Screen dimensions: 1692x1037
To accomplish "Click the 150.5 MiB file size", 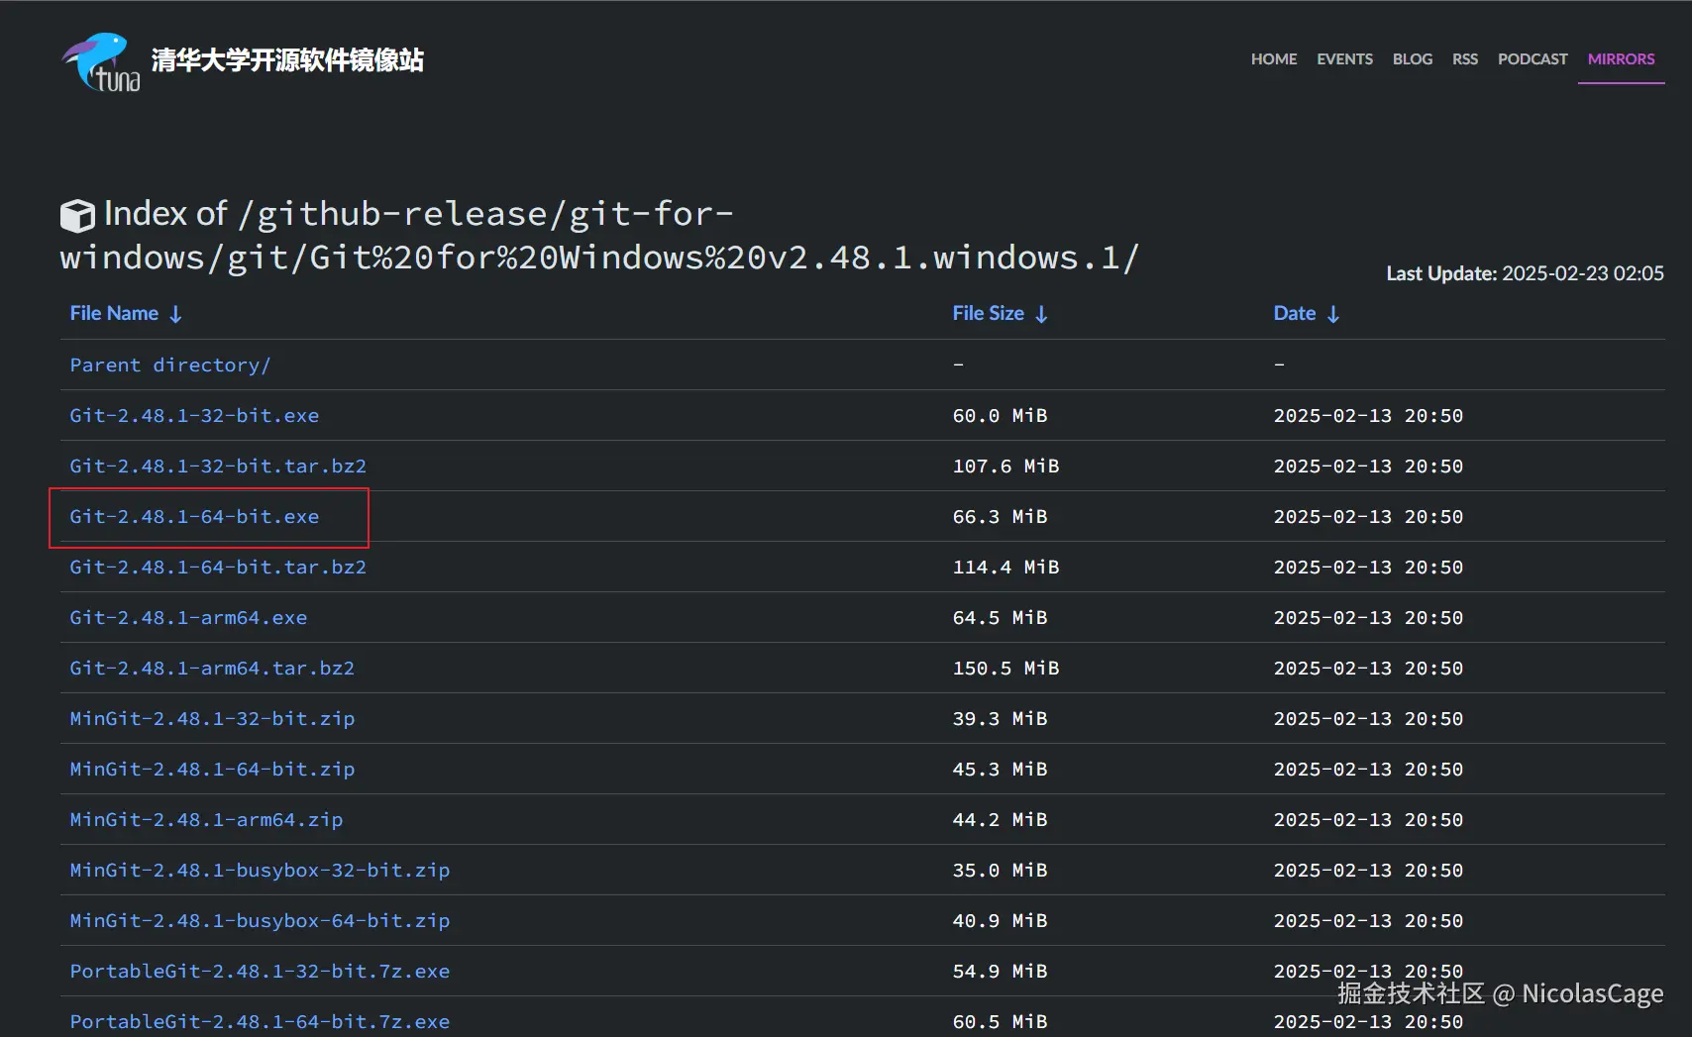I will [x=1005, y=669].
